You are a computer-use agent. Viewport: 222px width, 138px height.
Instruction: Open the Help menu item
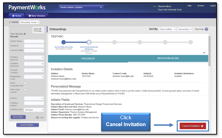point(189,6)
